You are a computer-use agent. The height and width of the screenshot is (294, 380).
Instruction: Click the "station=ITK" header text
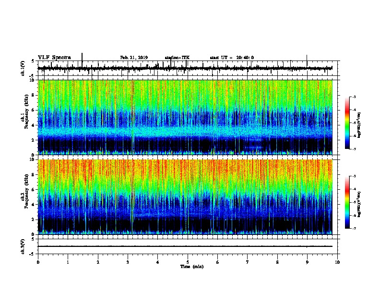[177, 58]
